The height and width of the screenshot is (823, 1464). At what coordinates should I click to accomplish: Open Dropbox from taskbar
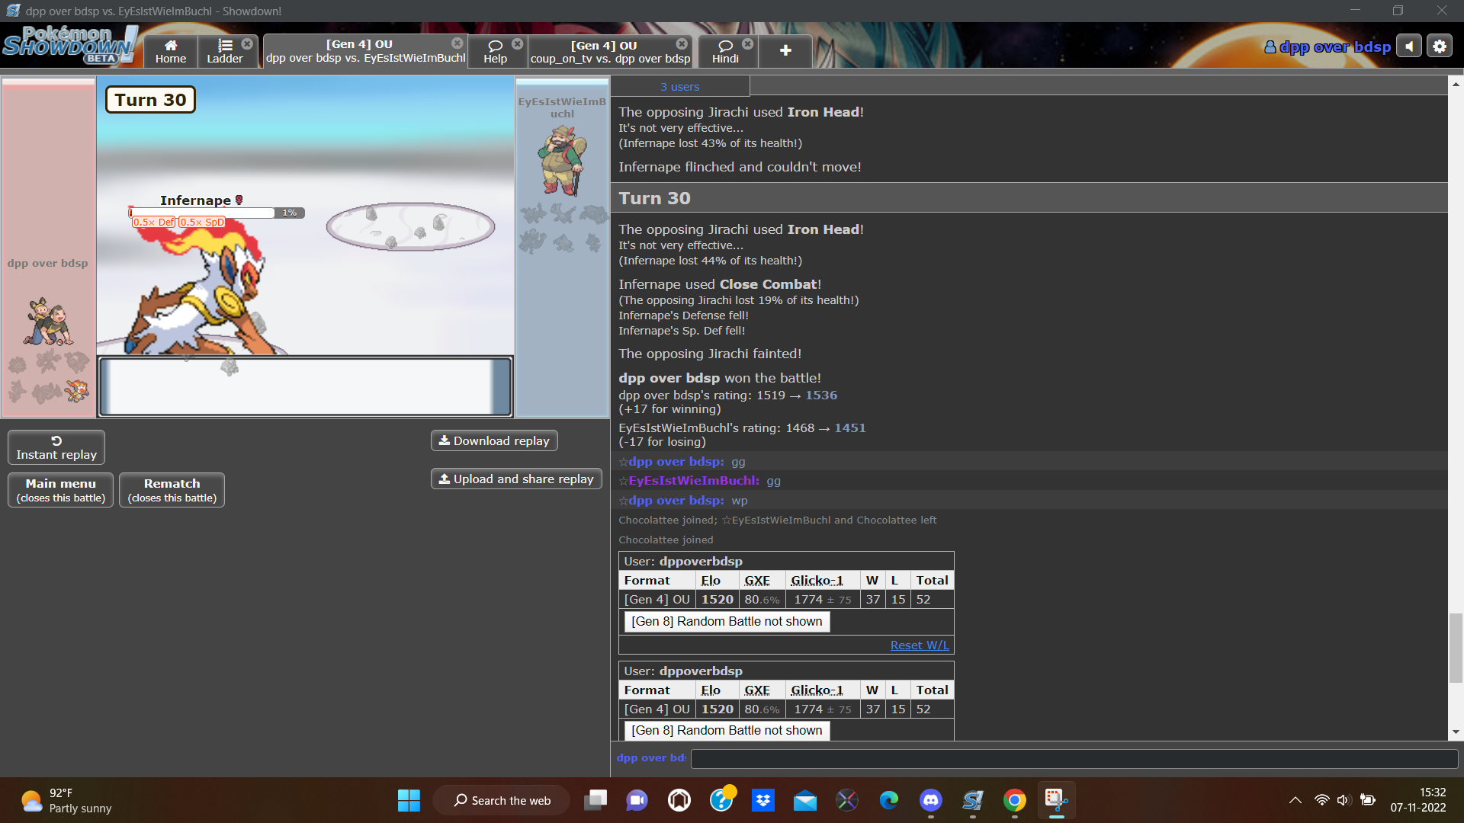(762, 800)
